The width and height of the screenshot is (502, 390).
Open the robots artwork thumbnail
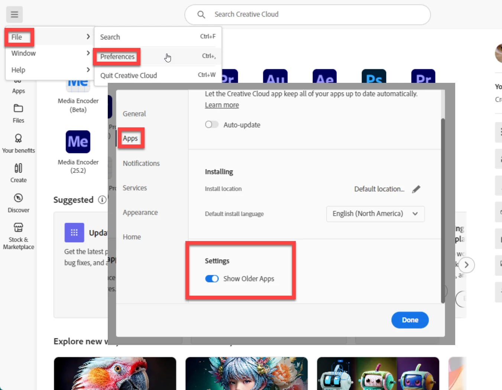click(x=378, y=373)
